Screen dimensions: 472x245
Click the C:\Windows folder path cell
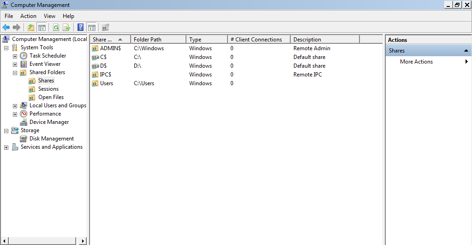[149, 48]
